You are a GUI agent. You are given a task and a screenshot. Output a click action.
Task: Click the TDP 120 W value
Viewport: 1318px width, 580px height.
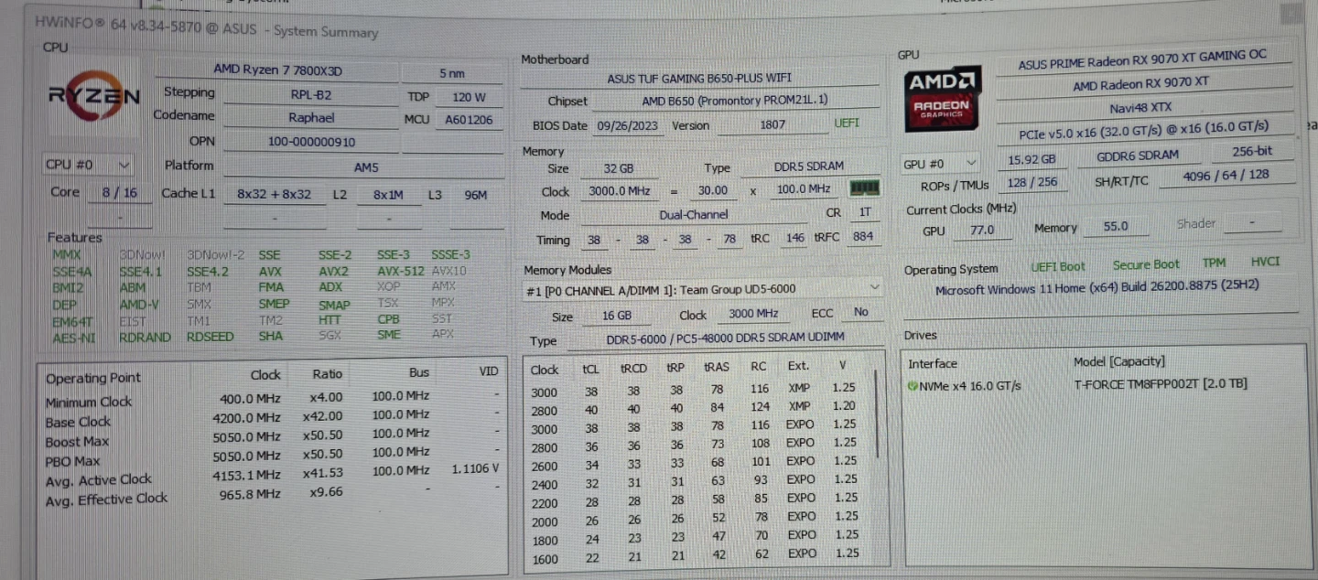[469, 97]
